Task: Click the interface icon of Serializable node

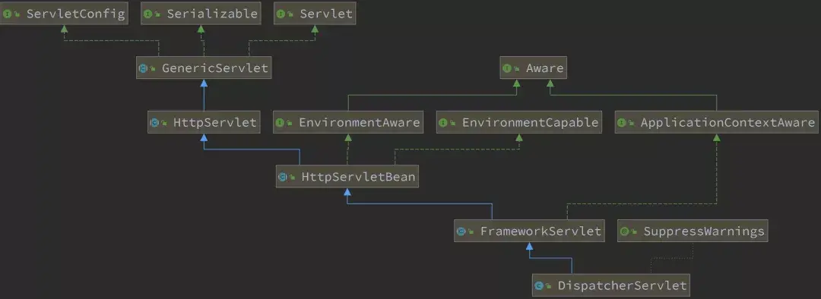Action: 148,14
